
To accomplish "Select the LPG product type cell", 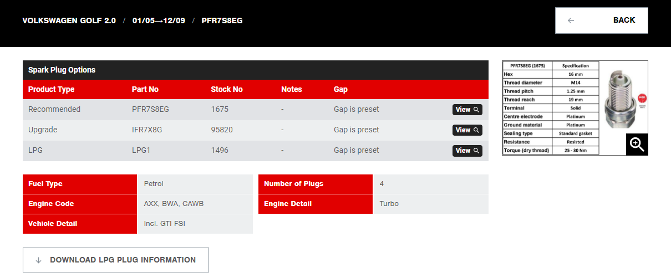I will (x=35, y=150).
